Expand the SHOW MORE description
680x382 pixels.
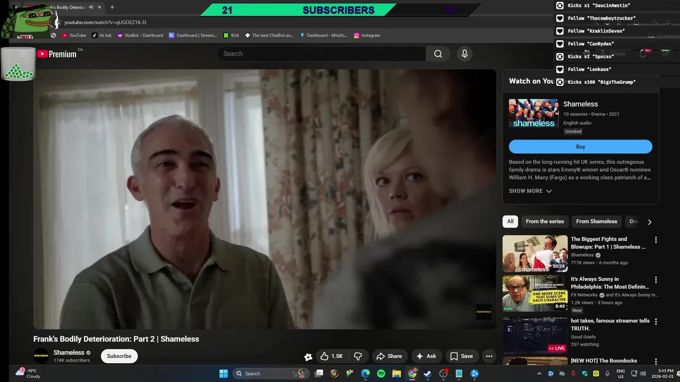(530, 191)
